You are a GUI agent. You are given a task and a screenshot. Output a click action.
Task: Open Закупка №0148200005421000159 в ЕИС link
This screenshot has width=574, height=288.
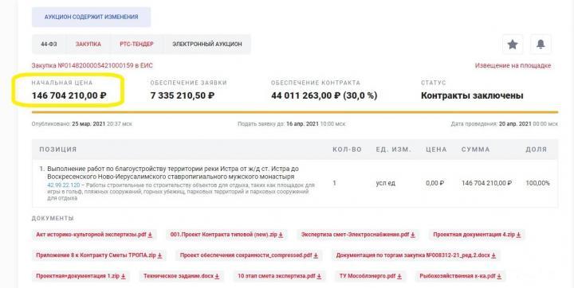[x=92, y=66]
